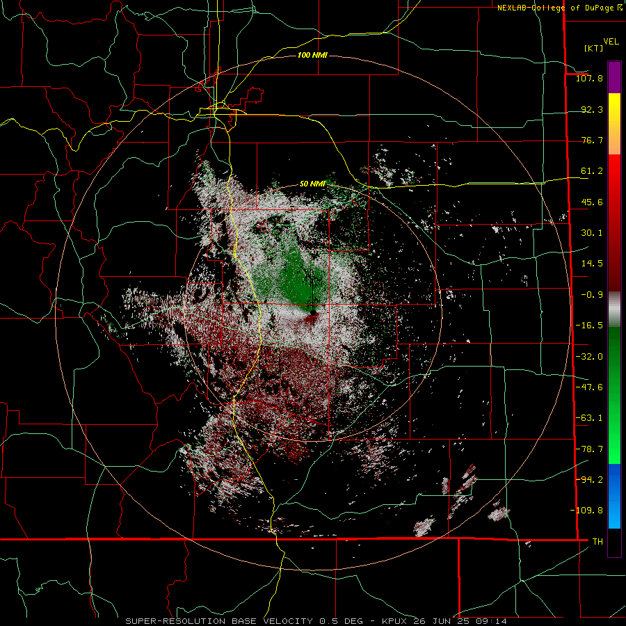The image size is (626, 626).
Task: Click the 14.5 velocity scale label
Action: tap(592, 264)
